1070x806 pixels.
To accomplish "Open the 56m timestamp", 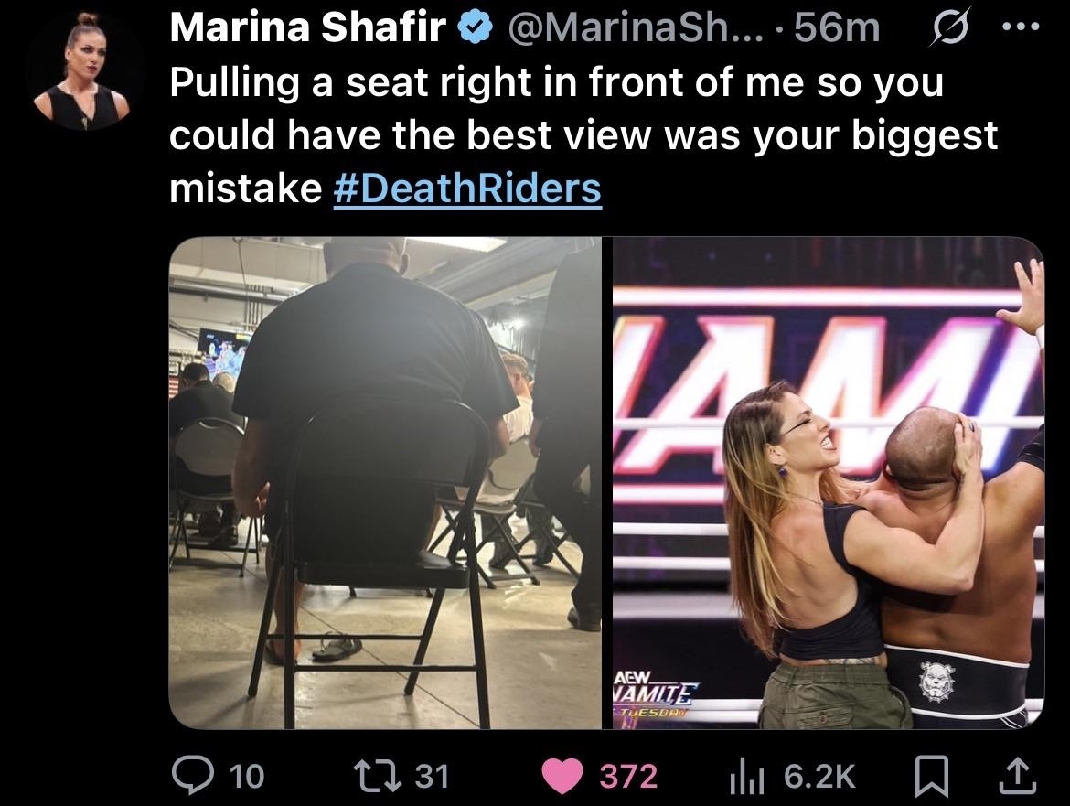I will pos(838,27).
